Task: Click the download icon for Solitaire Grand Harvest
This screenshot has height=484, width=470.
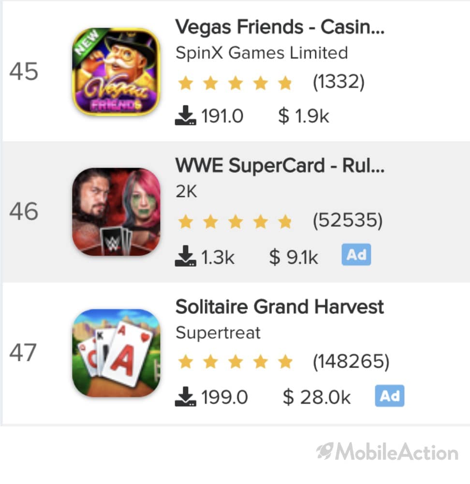Action: tap(185, 397)
